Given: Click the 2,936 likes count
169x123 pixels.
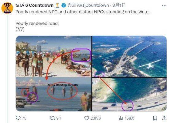Looking at the screenshot, I should tap(96, 118).
